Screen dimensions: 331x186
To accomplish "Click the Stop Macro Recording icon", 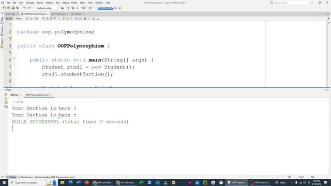I will coord(89,19).
